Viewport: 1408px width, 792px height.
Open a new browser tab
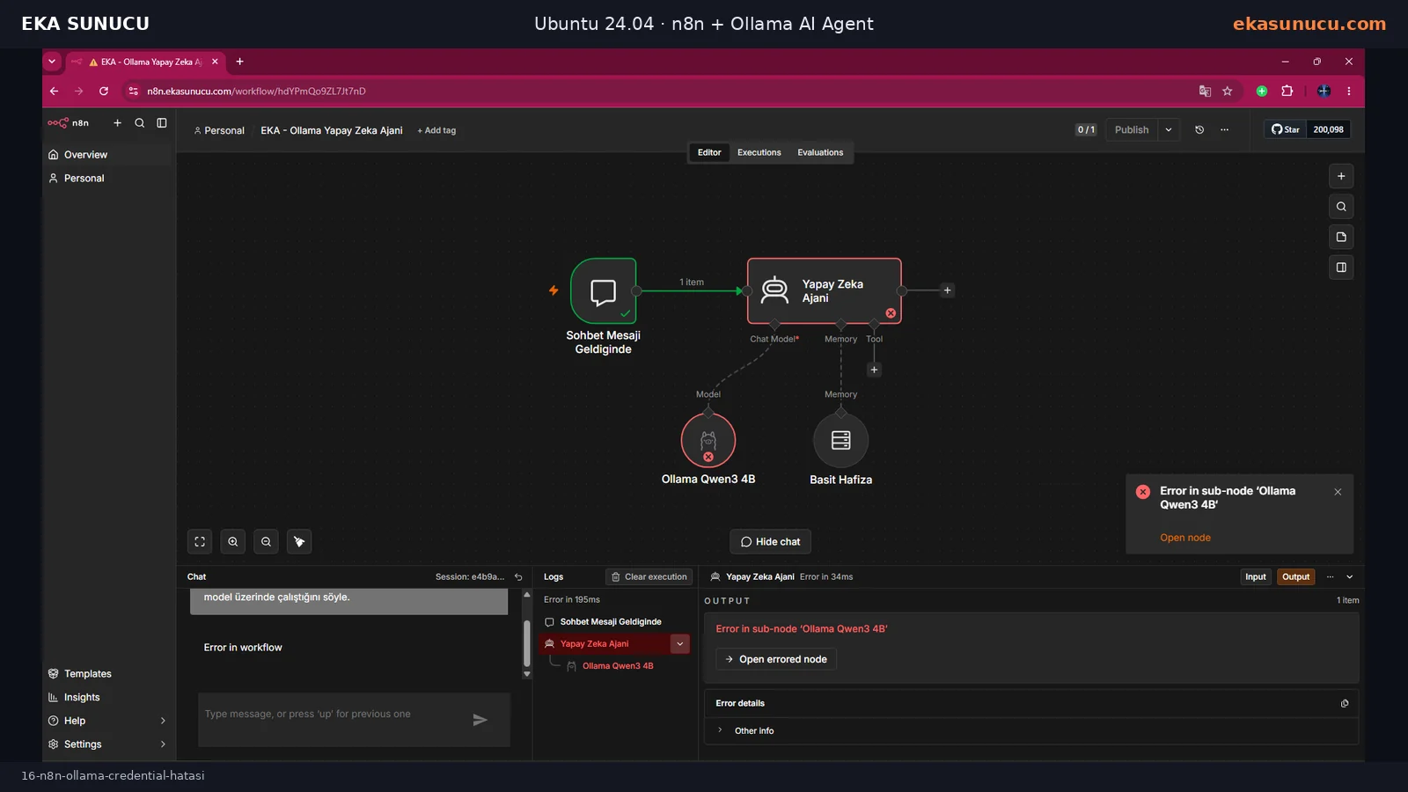[239, 62]
